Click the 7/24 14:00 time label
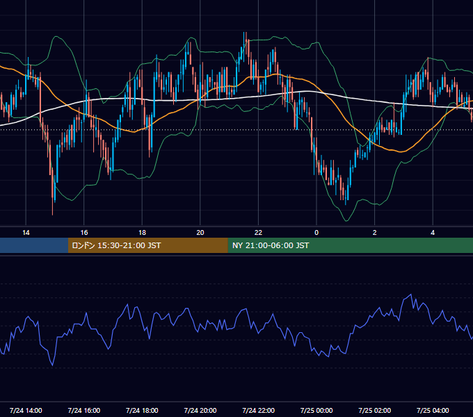Image resolution: width=473 pixels, height=417 pixels. click(x=26, y=410)
